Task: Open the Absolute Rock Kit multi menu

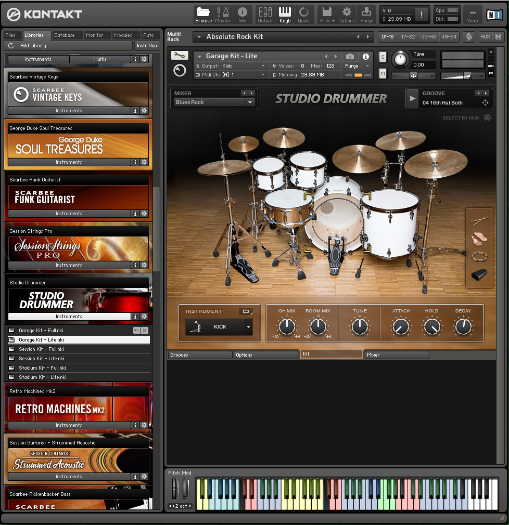Action: coord(199,37)
